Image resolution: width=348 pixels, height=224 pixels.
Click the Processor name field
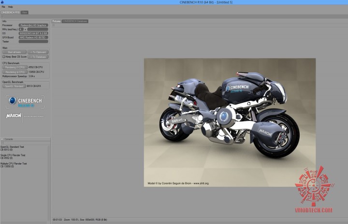[x=33, y=25]
